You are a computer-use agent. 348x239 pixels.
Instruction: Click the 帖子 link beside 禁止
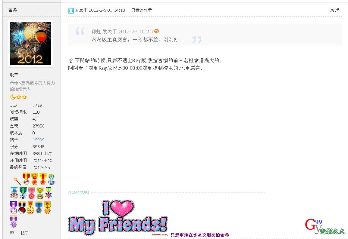click(25, 233)
